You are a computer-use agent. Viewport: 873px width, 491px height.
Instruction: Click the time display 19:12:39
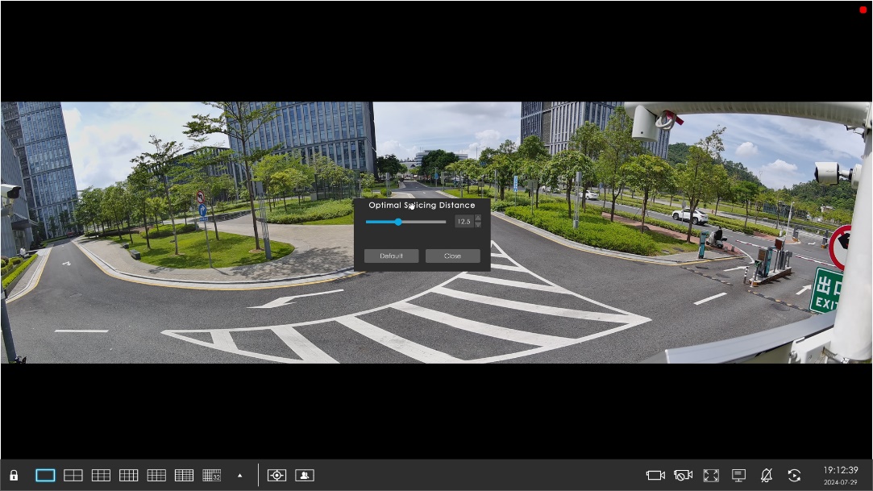[x=841, y=470]
